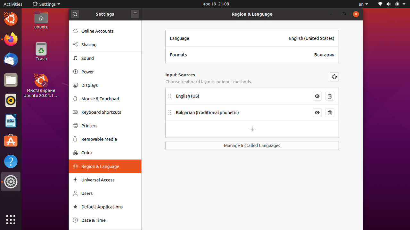Open Ubuntu Software from the dock
The image size is (410, 230).
click(11, 141)
